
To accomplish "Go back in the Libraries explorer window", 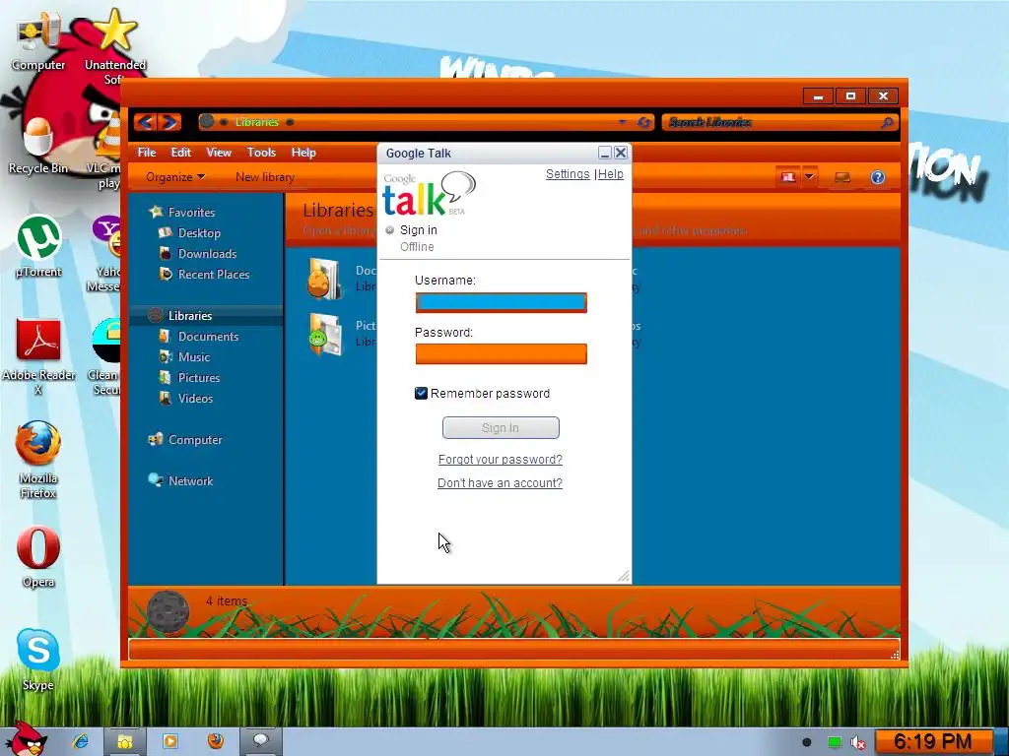I will click(x=146, y=121).
